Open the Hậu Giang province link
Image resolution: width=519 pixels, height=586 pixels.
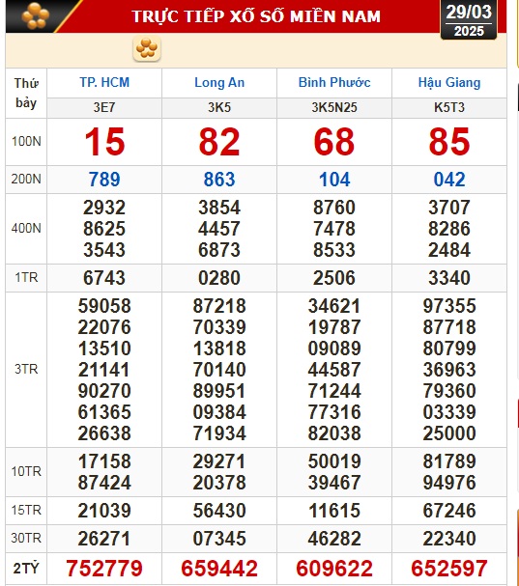tap(449, 83)
